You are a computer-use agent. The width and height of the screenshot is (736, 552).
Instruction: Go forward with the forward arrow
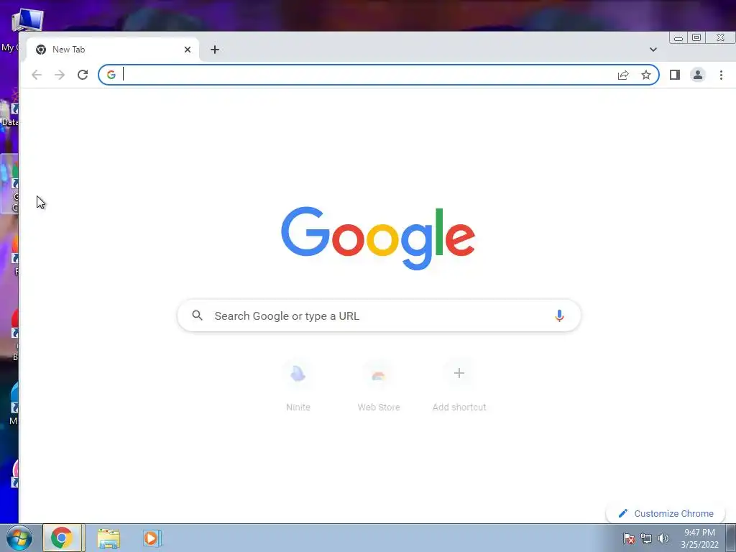point(60,75)
